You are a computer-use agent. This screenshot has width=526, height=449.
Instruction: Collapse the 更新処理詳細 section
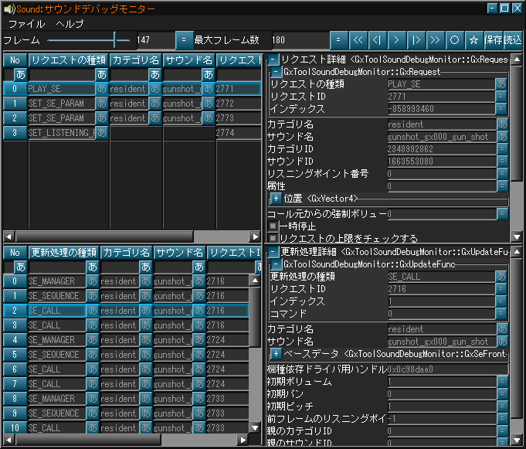[x=273, y=252]
